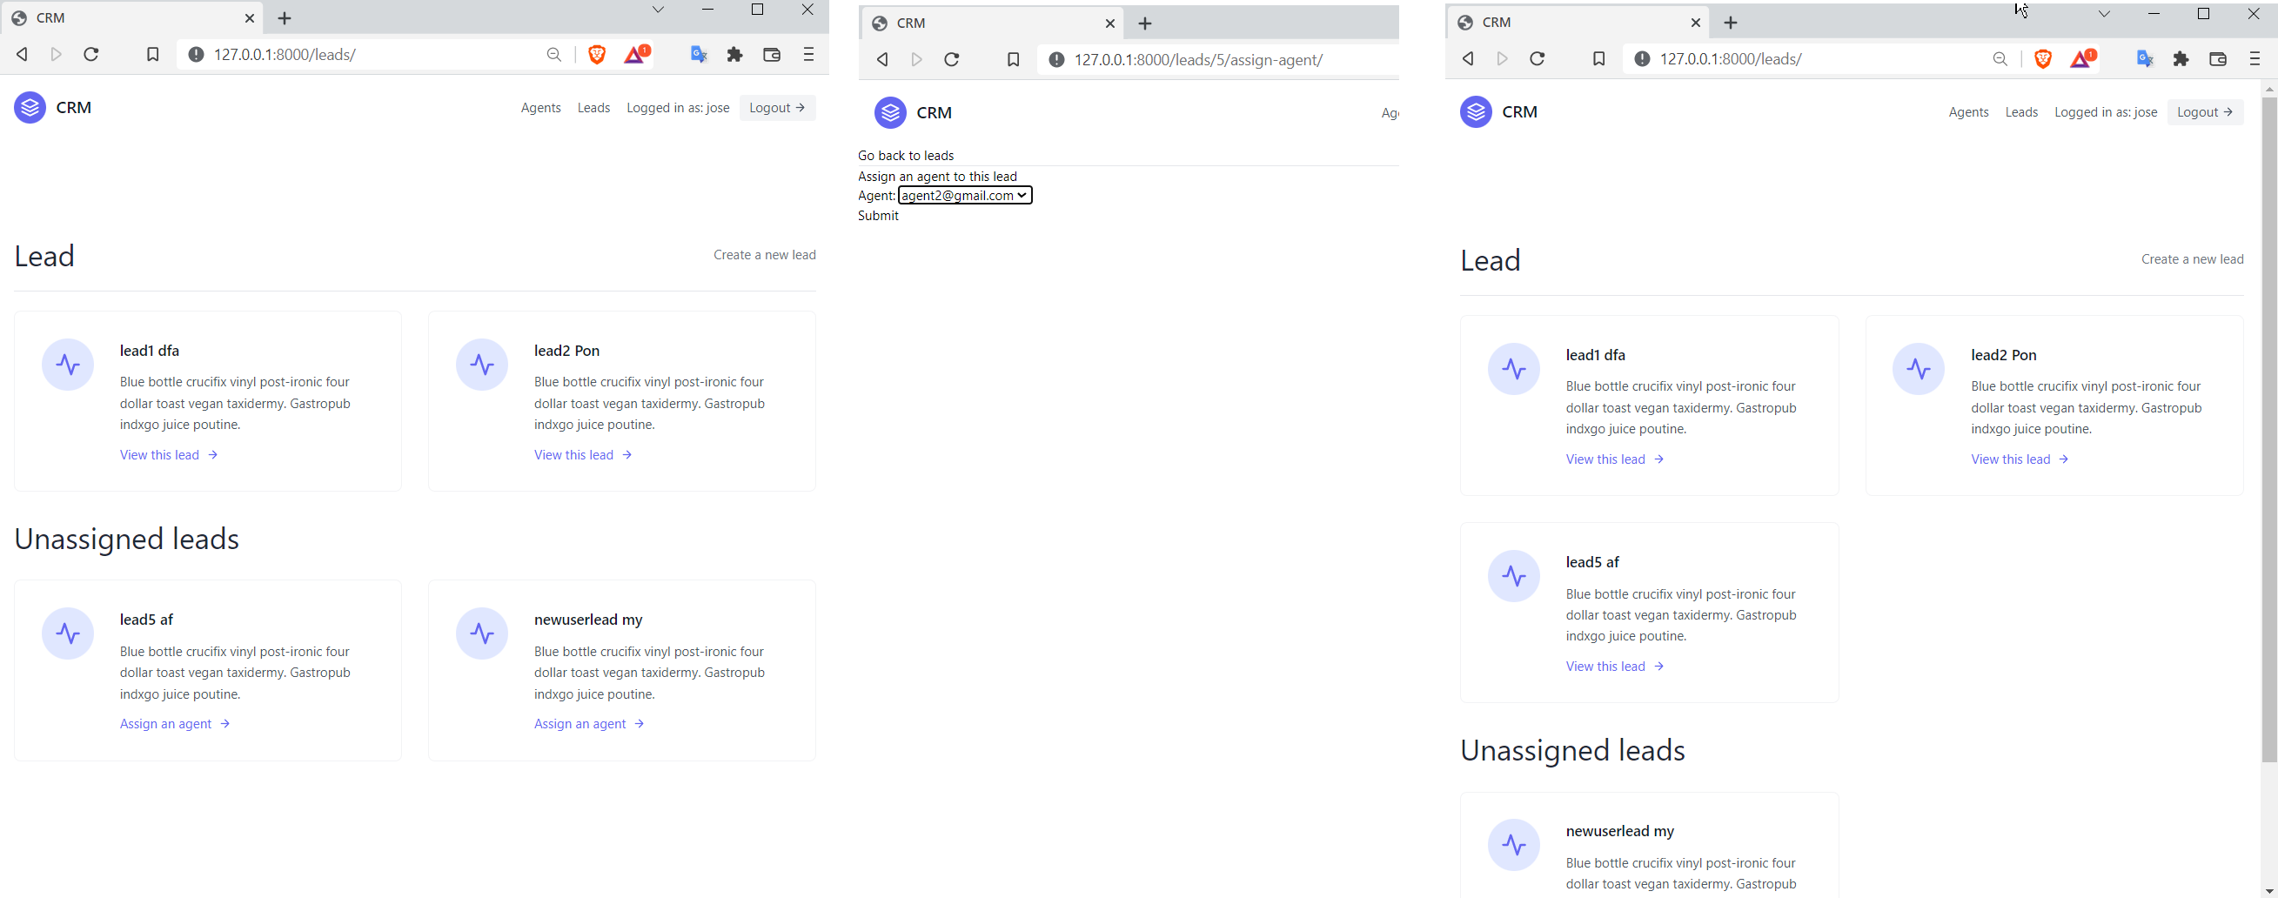The image size is (2278, 898).
Task: Bookmark the page in right browser window
Action: click(1598, 58)
